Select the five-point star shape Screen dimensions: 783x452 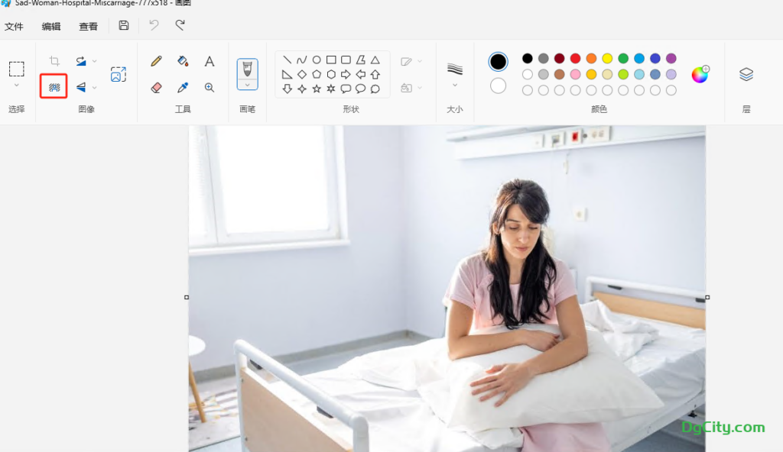tap(317, 89)
